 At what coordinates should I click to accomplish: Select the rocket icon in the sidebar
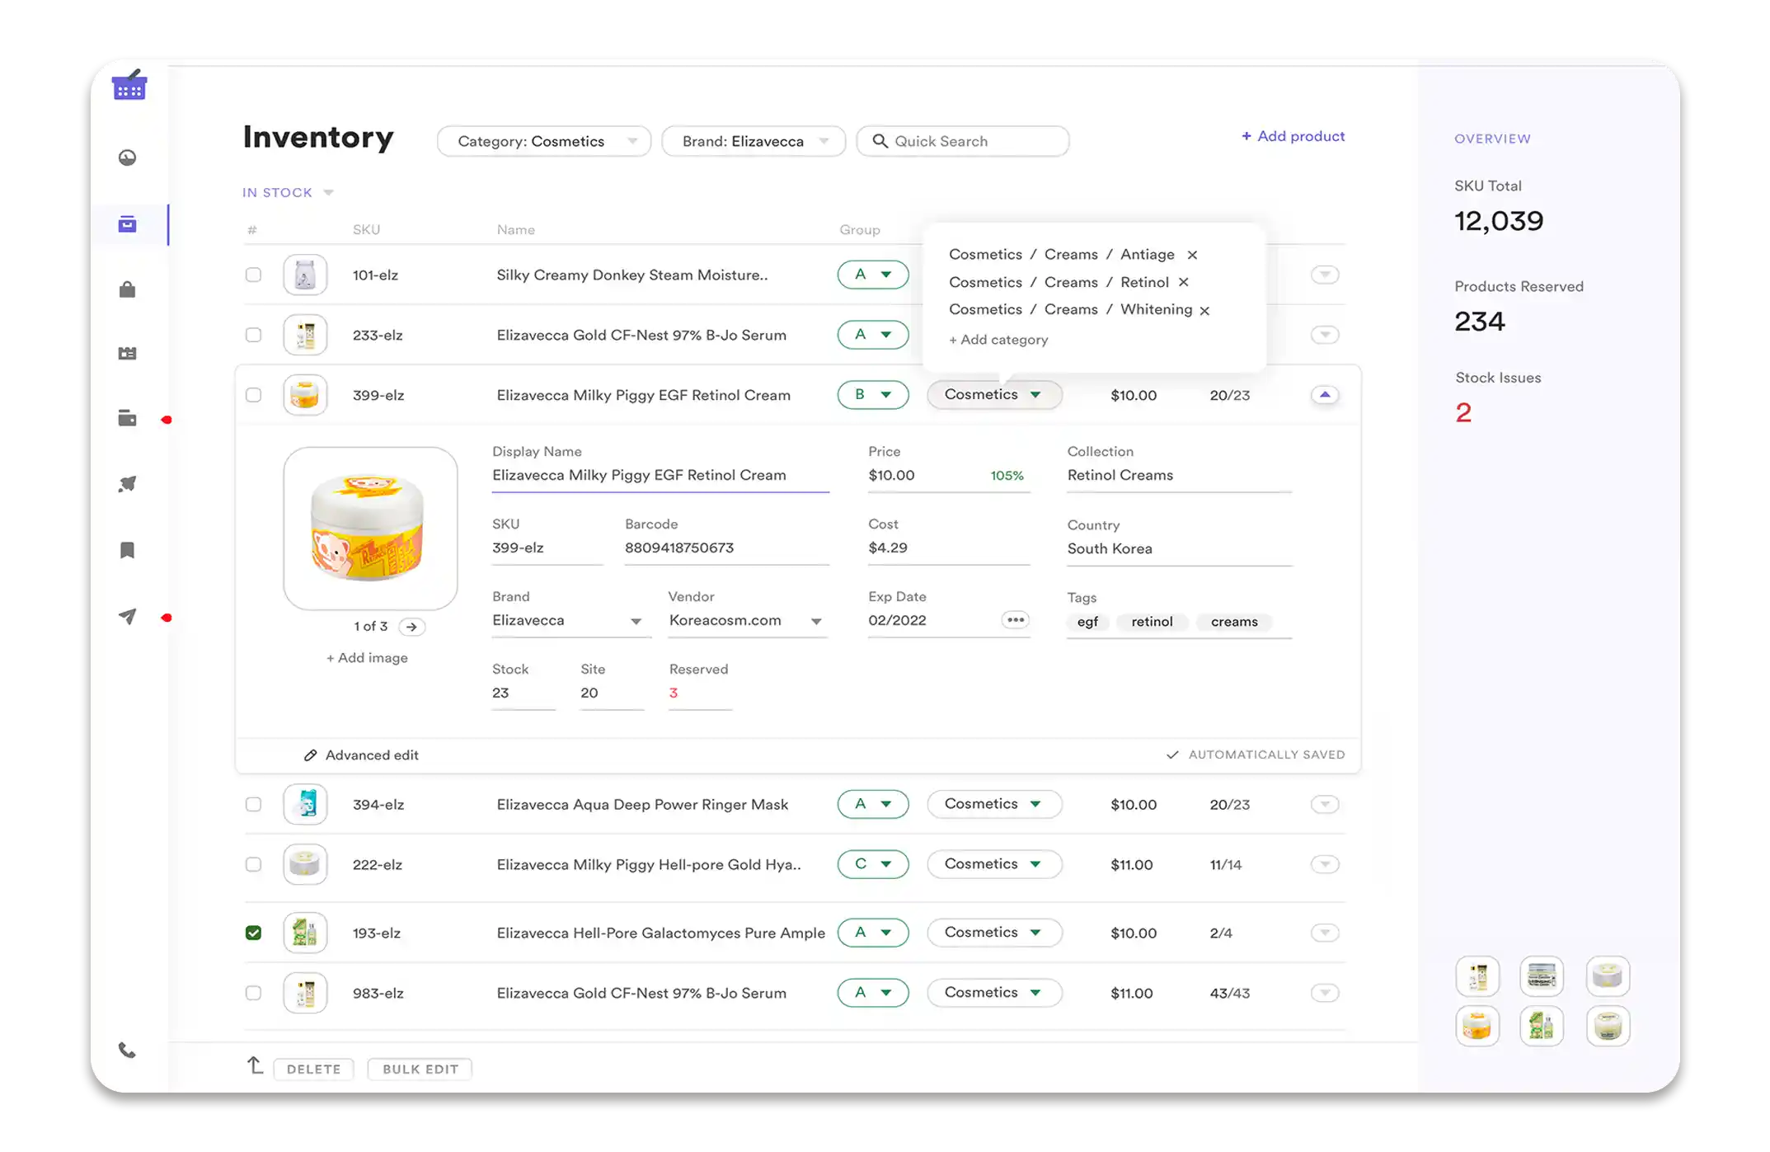[x=128, y=484]
